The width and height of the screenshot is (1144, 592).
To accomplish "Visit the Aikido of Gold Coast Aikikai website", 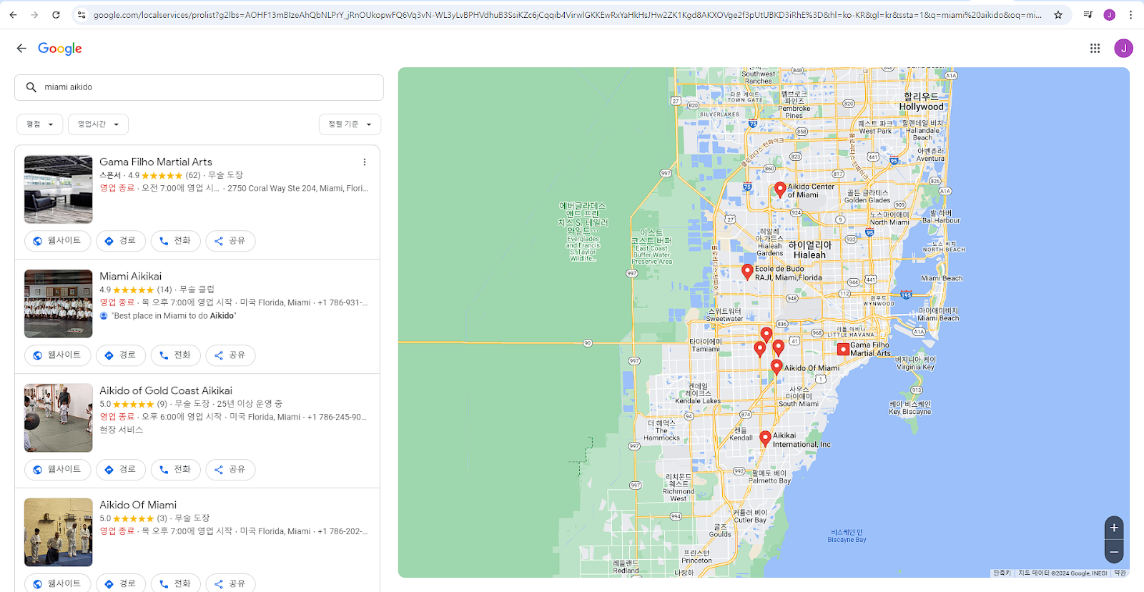I will (x=58, y=470).
